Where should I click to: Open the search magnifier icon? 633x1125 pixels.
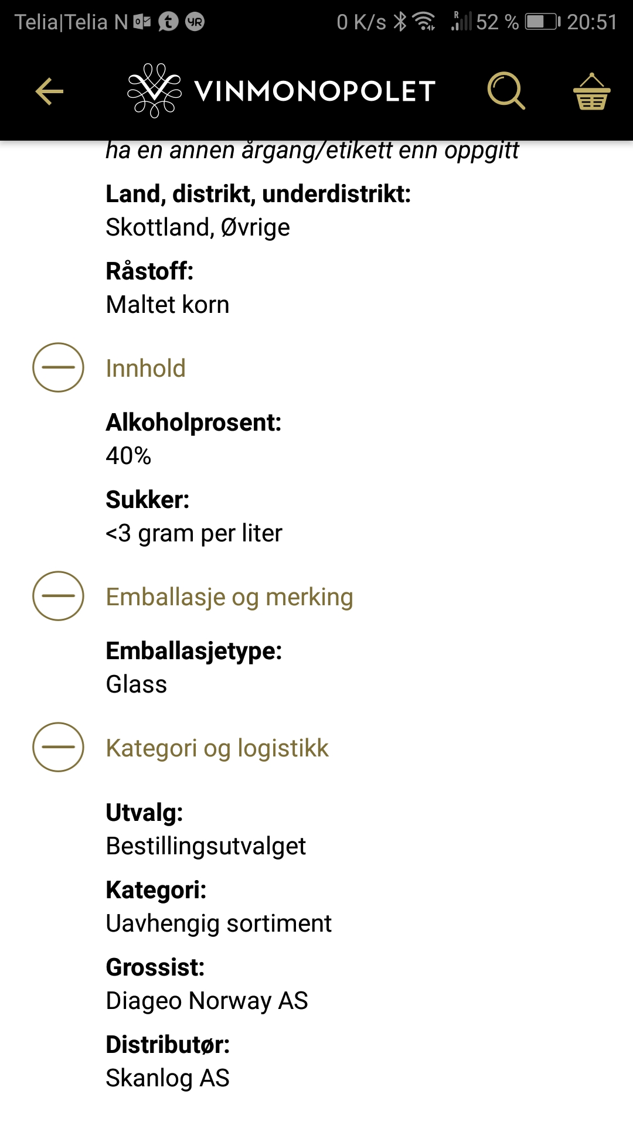(x=506, y=91)
